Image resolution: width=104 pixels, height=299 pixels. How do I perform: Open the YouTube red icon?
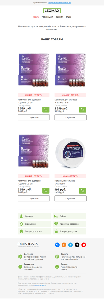point(84,245)
